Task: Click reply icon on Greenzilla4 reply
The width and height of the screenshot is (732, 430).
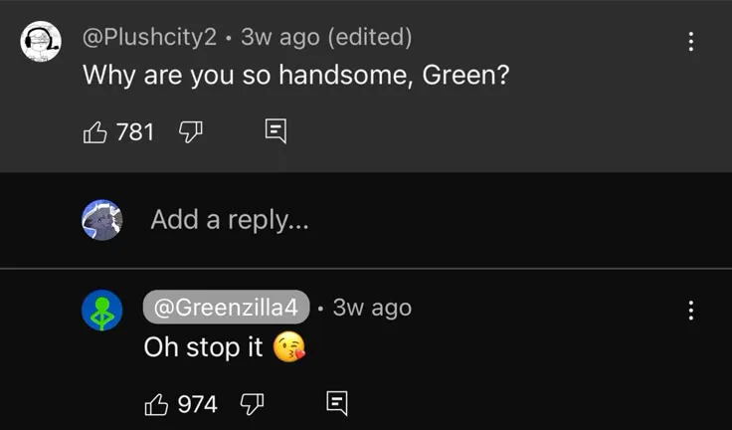Action: pyautogui.click(x=337, y=403)
